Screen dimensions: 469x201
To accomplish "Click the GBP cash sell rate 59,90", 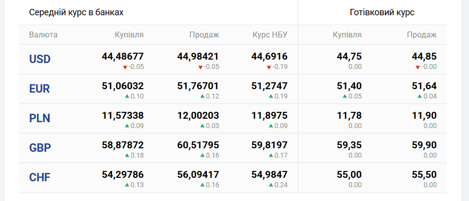I will pos(424,145).
